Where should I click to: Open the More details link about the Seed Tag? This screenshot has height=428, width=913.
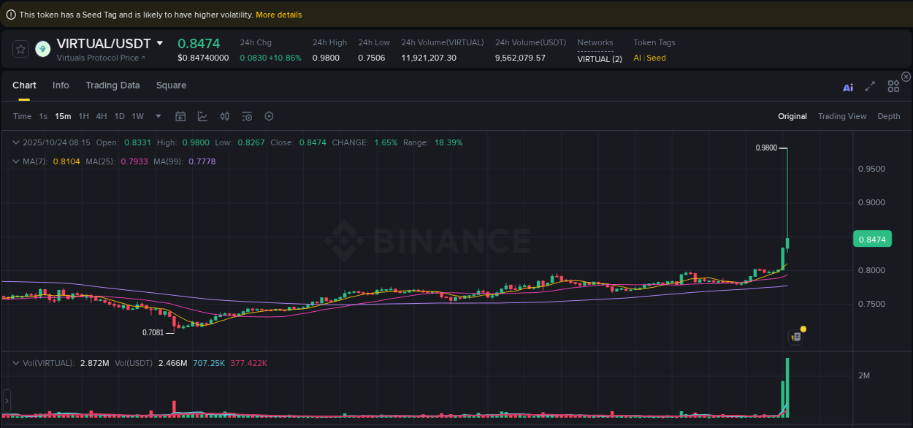tap(278, 14)
